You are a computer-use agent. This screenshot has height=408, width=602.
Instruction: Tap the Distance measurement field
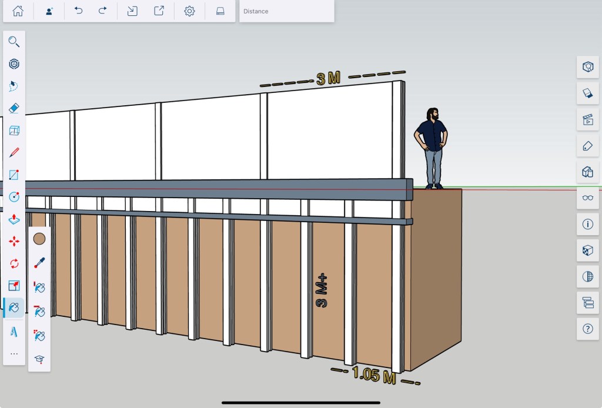pyautogui.click(x=287, y=11)
